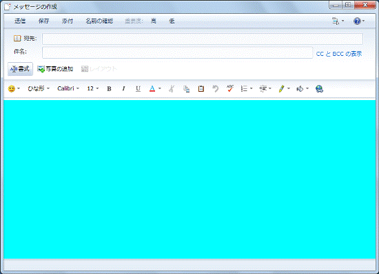This screenshot has height=274, width=379.
Task: Click 写真の追加 to add photos
Action: [x=55, y=69]
